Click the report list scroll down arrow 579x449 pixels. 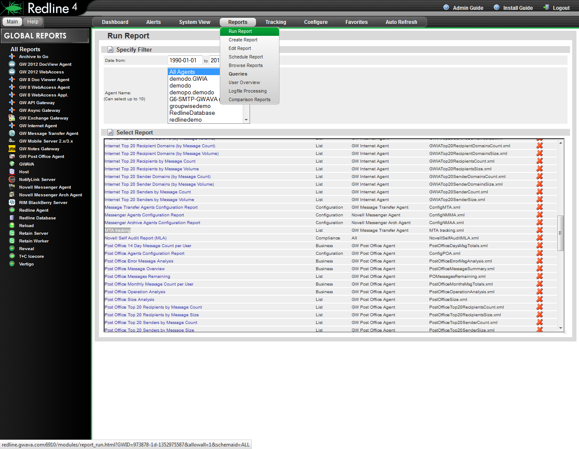coord(561,328)
